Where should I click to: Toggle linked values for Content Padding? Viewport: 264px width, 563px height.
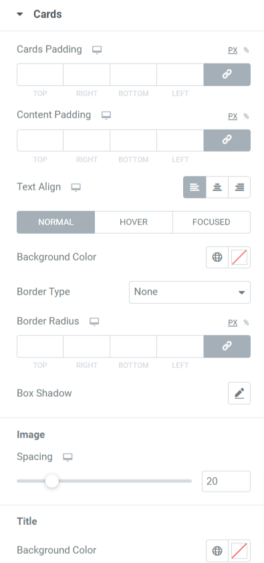[227, 140]
